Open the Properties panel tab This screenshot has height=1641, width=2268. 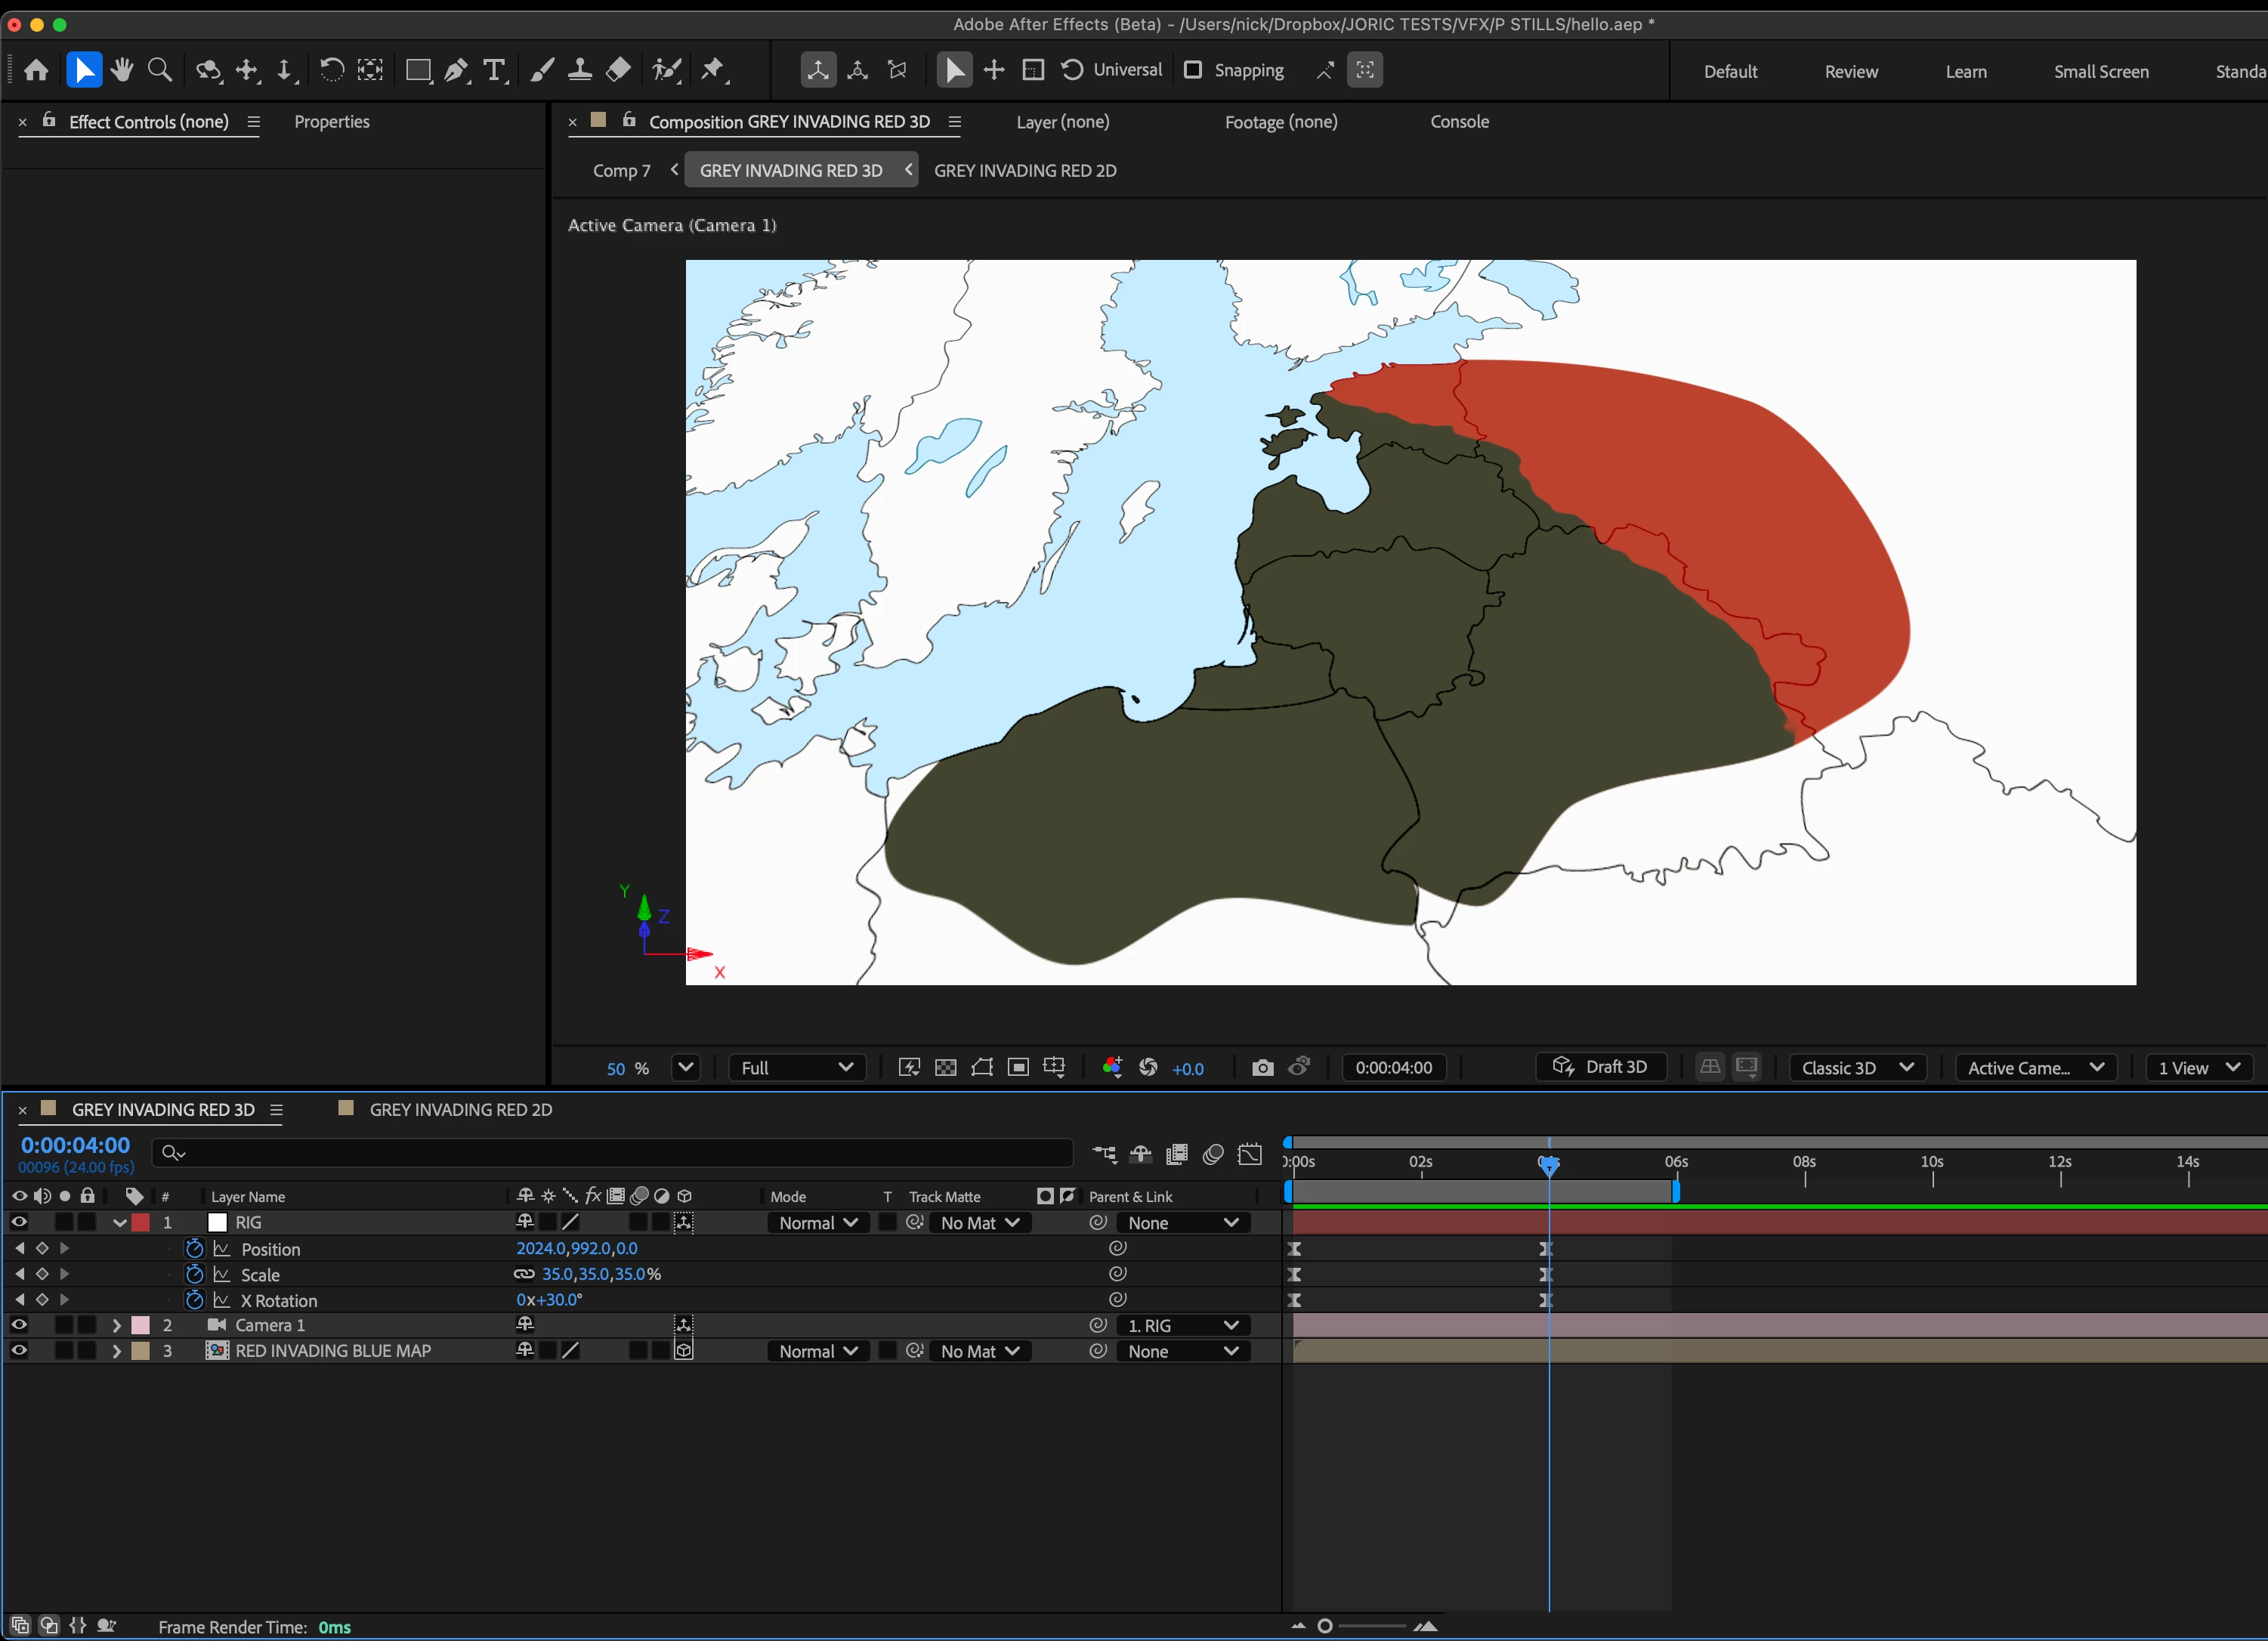point(331,121)
